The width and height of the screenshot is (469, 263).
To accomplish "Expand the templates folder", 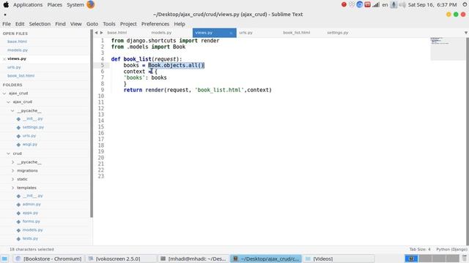I will click(x=12, y=188).
